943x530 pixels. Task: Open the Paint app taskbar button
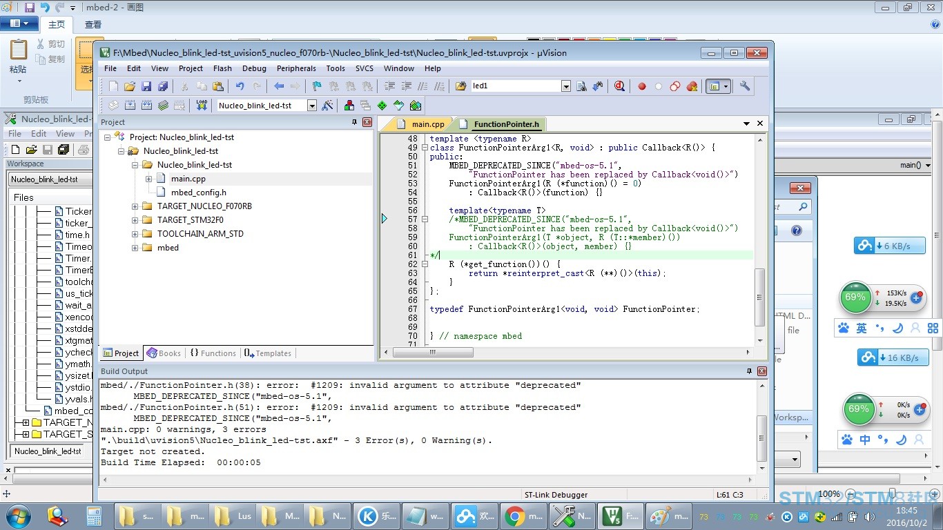click(x=670, y=516)
